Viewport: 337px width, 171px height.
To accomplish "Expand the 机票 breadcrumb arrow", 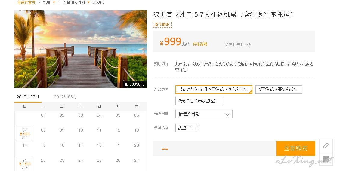I will (x=54, y=2).
